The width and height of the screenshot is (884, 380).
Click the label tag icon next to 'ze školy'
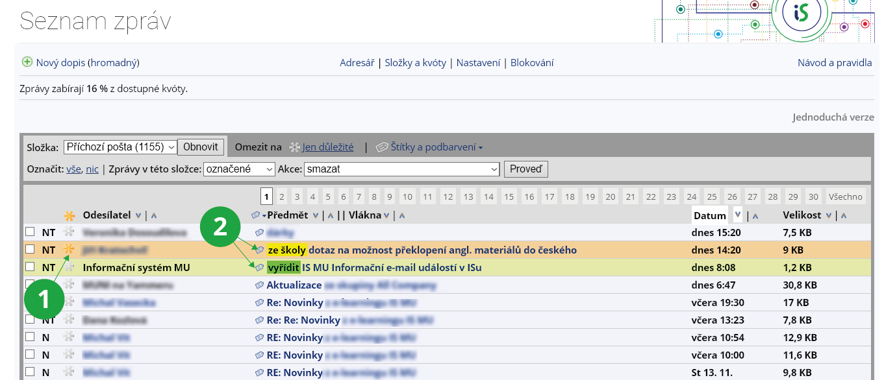coord(260,250)
